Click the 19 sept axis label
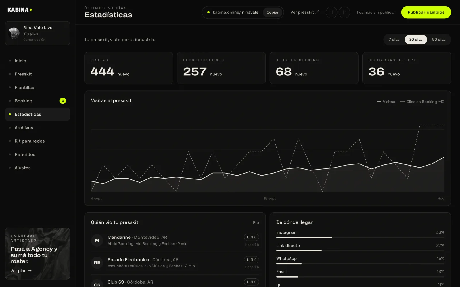 click(270, 198)
